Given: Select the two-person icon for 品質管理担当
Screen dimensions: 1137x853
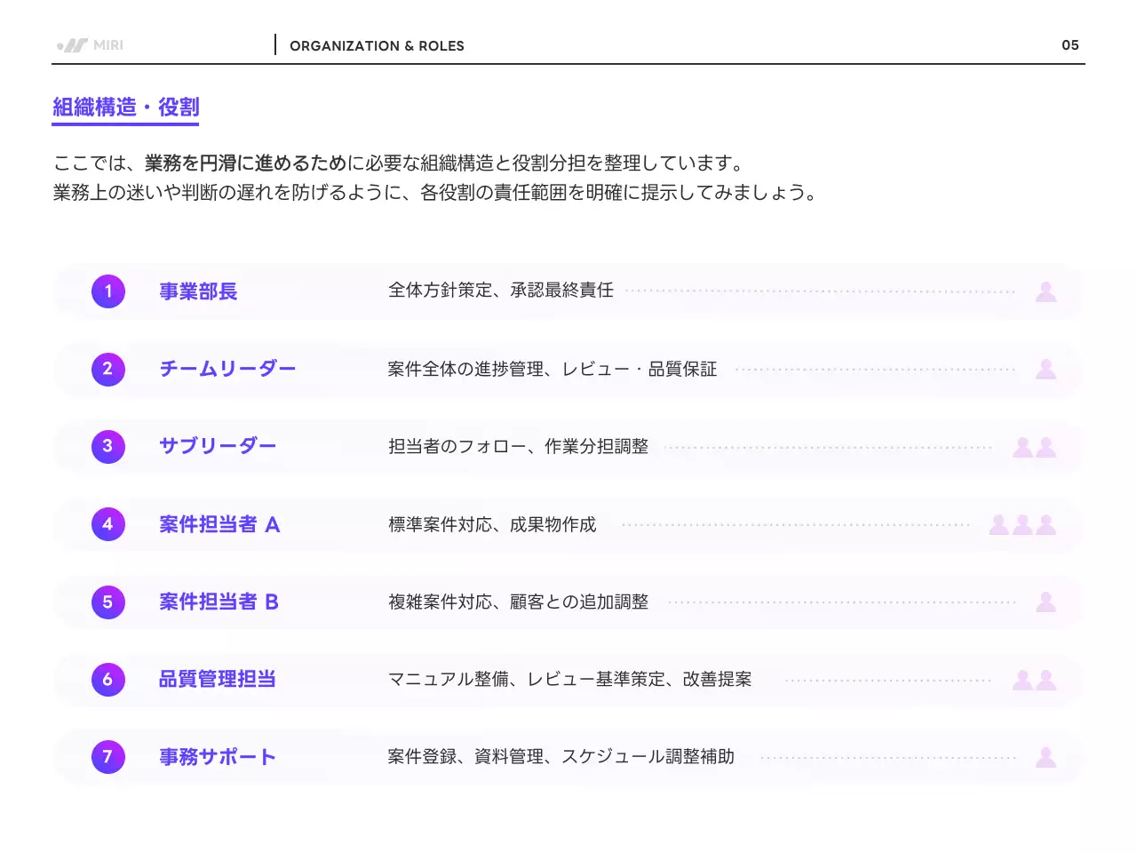Looking at the screenshot, I should (1034, 680).
